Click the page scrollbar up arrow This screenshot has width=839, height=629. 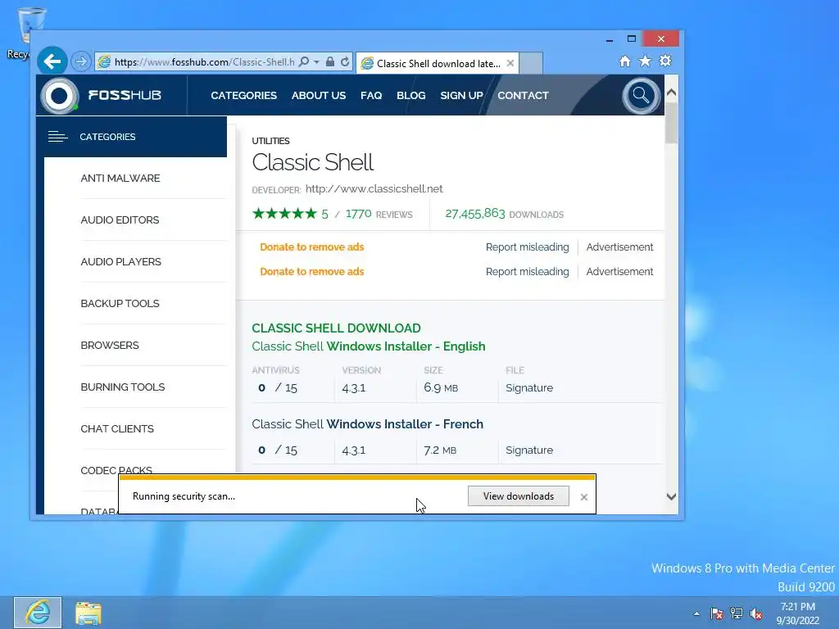tap(671, 92)
